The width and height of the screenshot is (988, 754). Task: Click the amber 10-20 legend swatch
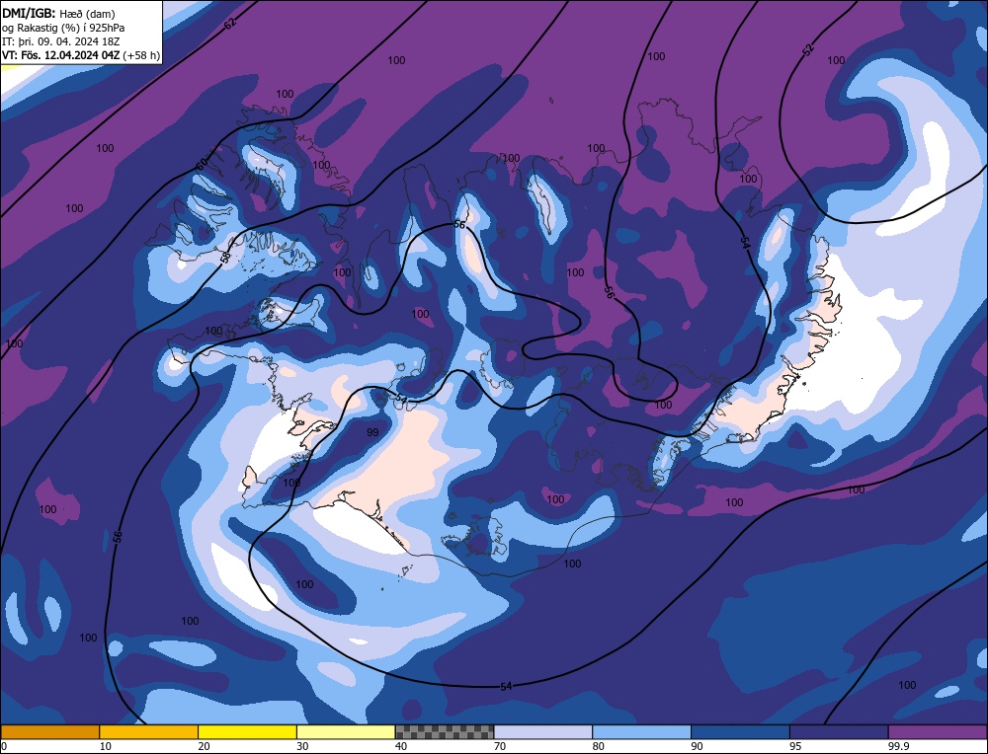click(149, 732)
